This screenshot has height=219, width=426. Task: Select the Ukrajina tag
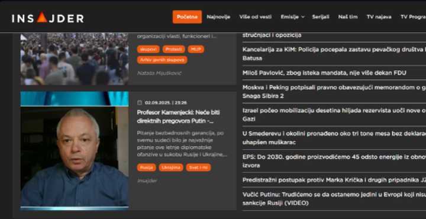[171, 168]
